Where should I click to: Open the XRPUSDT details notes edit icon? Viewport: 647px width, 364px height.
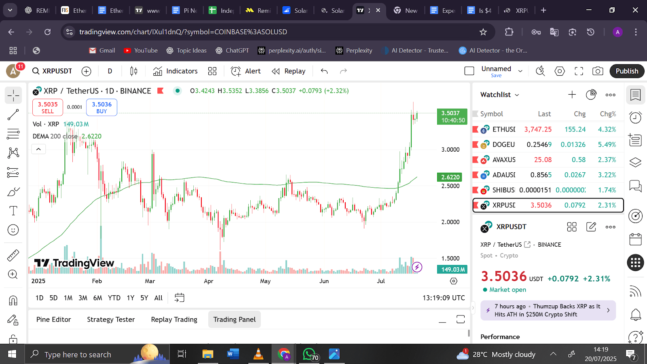click(x=591, y=227)
